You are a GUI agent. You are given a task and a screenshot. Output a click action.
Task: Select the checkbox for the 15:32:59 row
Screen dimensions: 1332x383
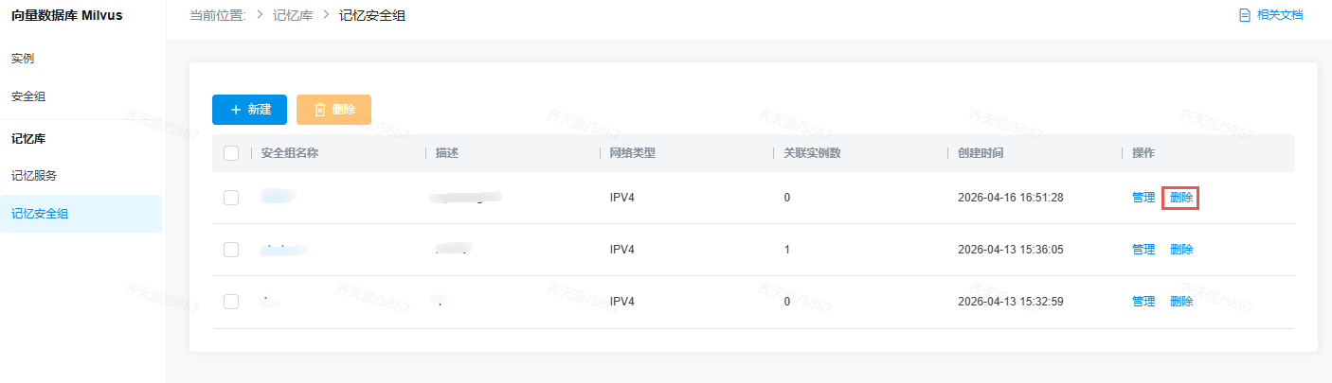(x=231, y=302)
